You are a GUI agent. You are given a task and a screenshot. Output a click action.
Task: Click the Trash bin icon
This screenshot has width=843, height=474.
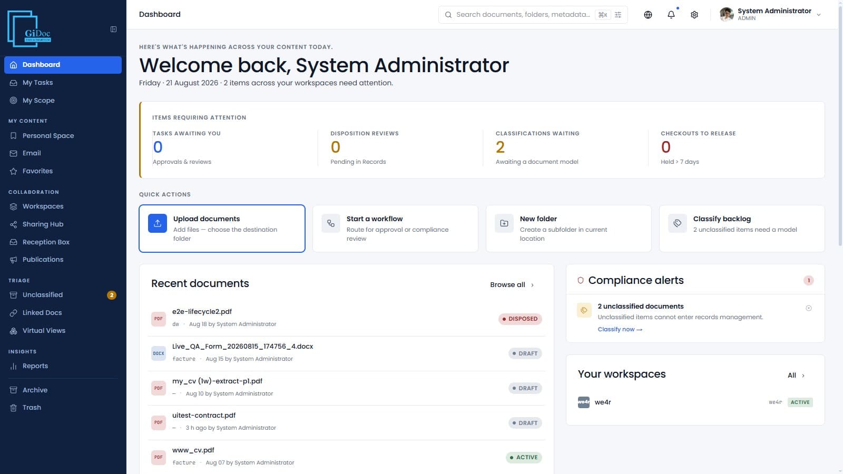click(x=14, y=408)
